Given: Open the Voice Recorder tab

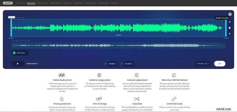Looking at the screenshot, I should click(x=90, y=3).
